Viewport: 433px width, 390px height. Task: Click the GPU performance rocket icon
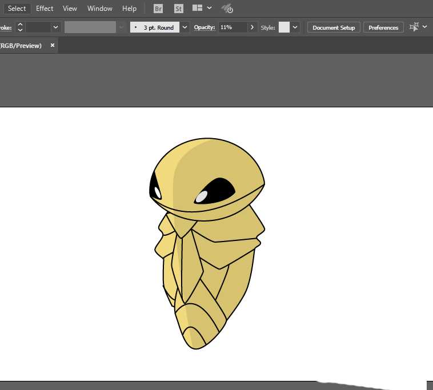pyautogui.click(x=227, y=9)
